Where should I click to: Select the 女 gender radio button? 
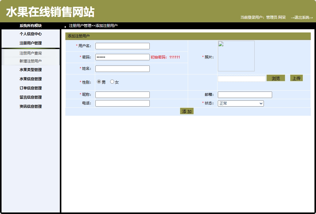click(112, 81)
